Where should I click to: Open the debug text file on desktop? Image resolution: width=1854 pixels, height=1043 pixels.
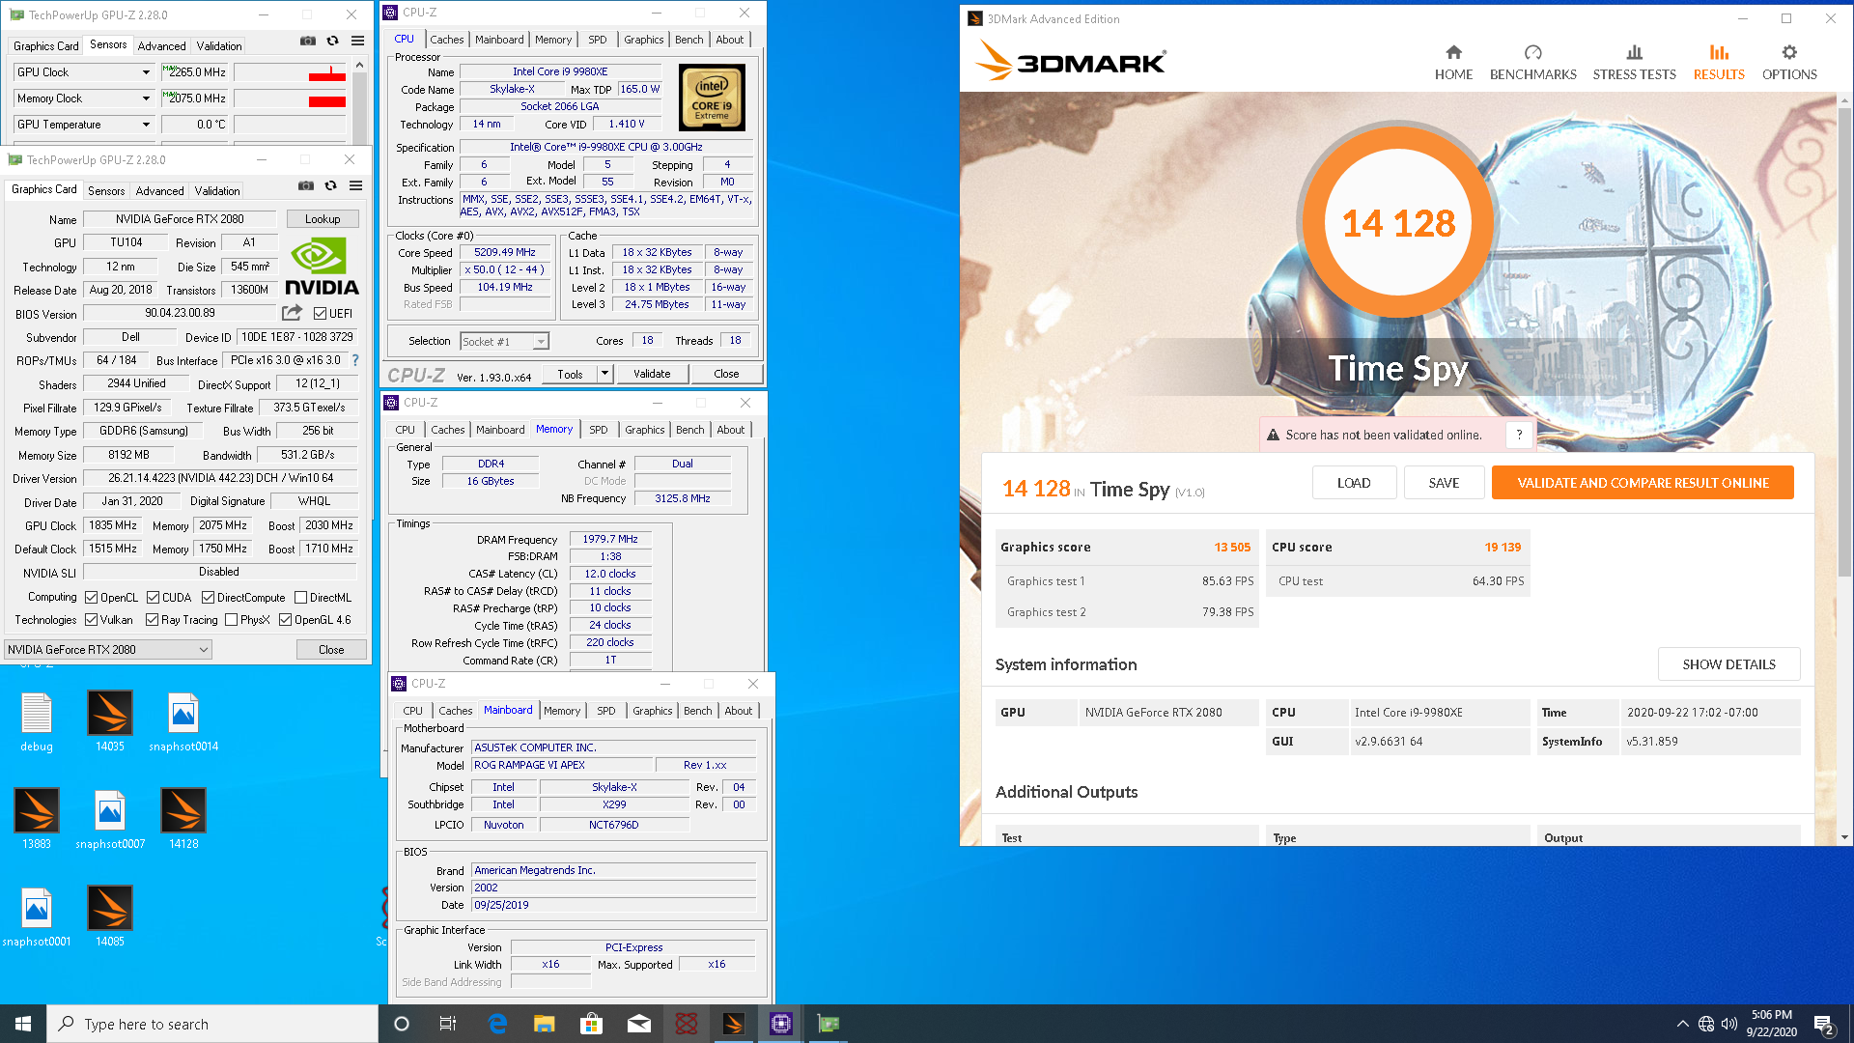click(37, 722)
